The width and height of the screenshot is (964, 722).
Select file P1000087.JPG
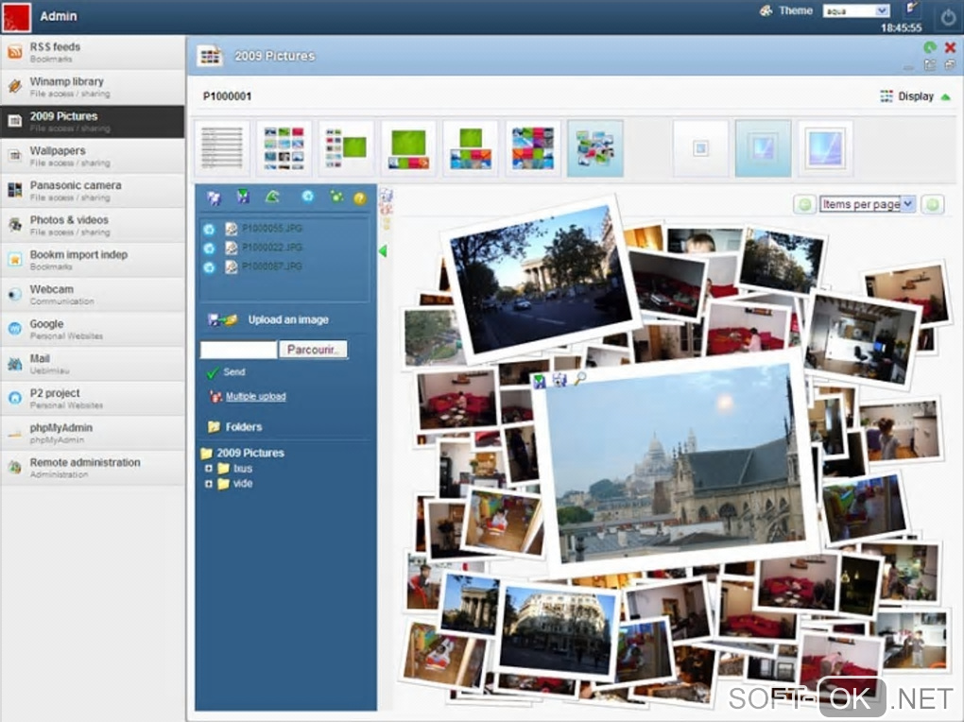pos(272,266)
